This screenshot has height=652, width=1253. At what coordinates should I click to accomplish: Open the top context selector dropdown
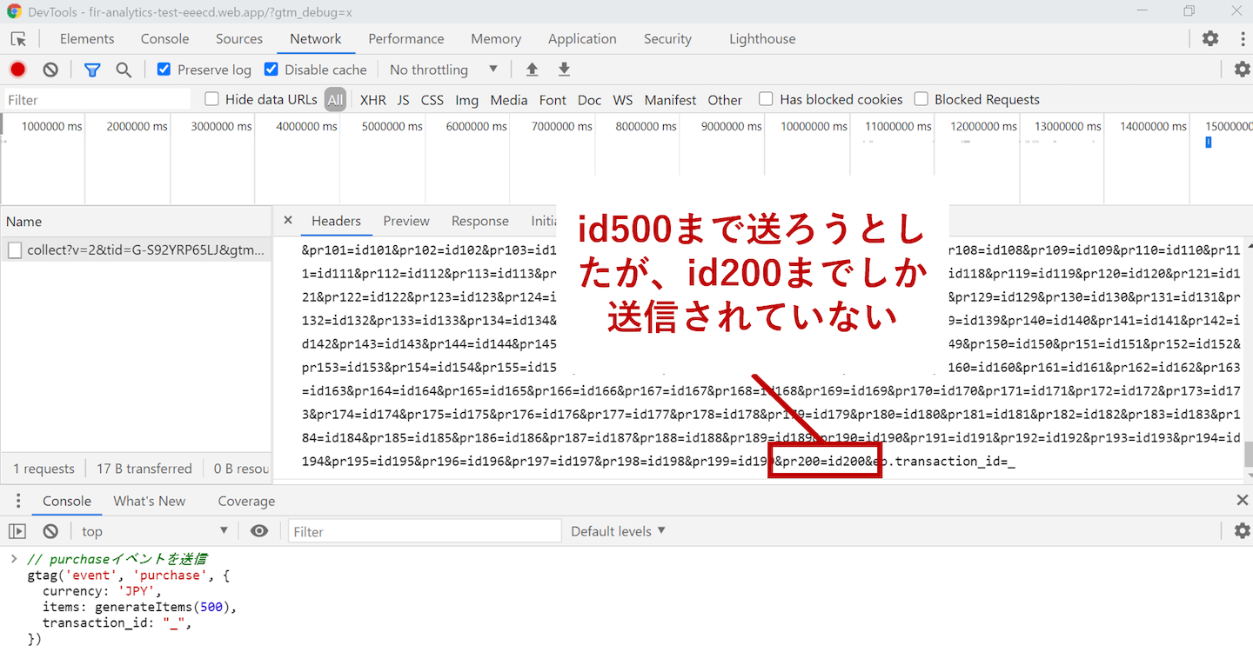[155, 531]
